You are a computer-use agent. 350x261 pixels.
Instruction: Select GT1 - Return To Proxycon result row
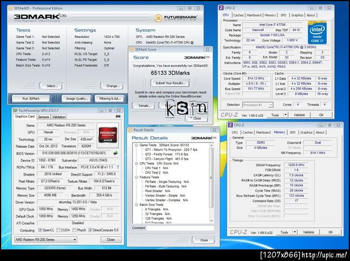171,150
